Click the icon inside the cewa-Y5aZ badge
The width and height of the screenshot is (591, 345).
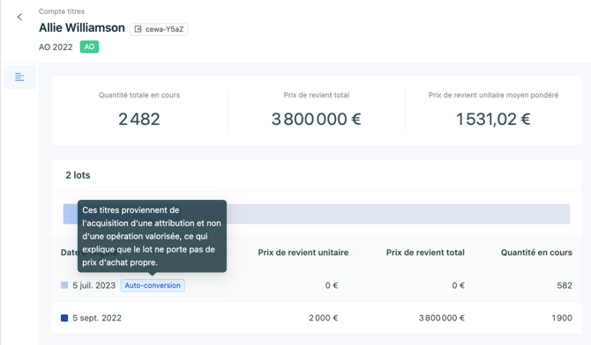point(138,29)
